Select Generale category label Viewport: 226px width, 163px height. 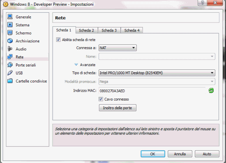tap(23, 17)
